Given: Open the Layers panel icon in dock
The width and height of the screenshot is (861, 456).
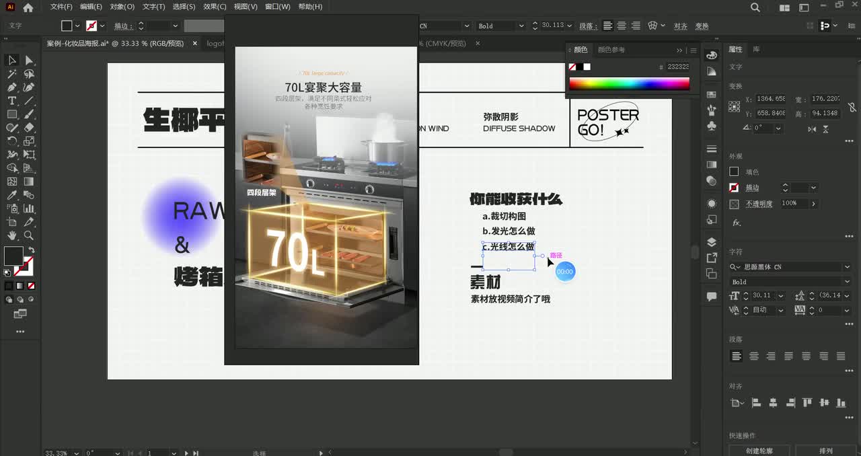Looking at the screenshot, I should [712, 241].
